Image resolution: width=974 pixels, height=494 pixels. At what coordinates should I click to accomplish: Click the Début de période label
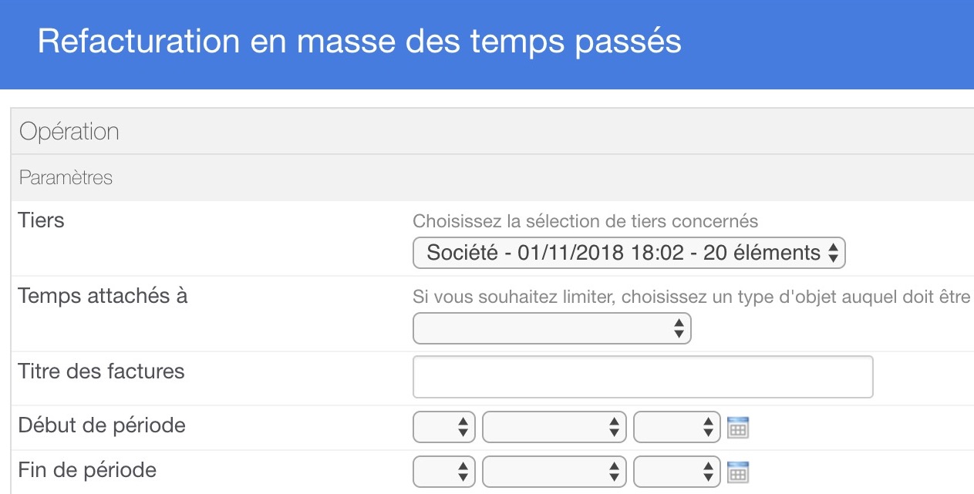pos(102,425)
